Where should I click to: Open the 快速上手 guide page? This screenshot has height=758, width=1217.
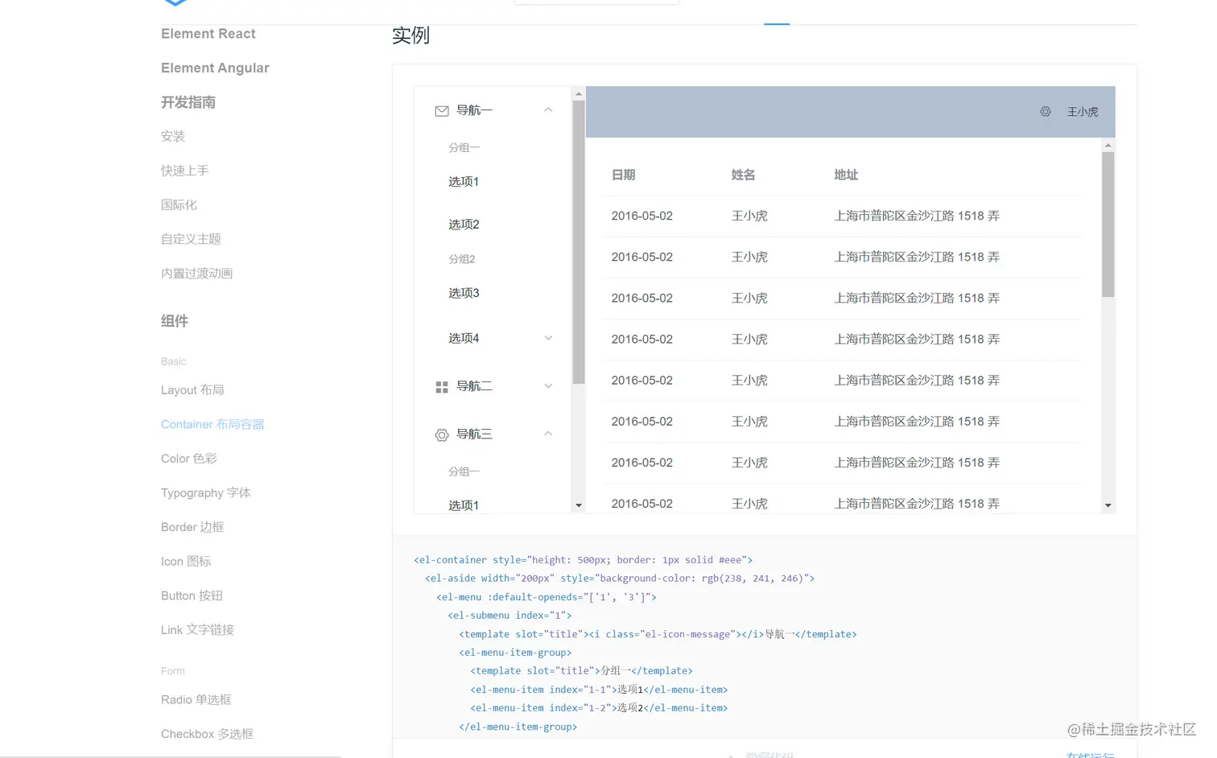[x=184, y=171]
